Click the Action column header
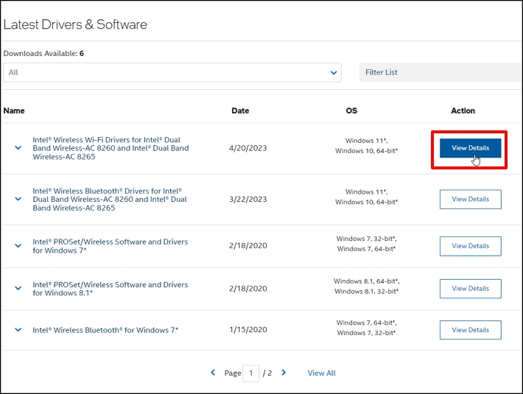 pos(463,110)
